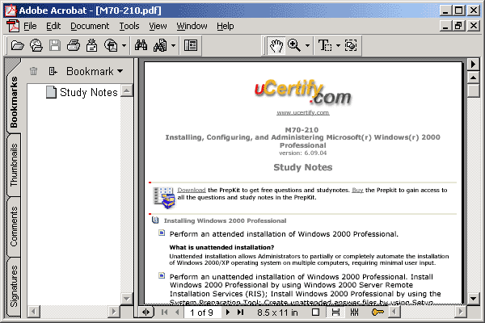Click bookmark panel scroll down arrow
This screenshot has width=485, height=323.
127,299
